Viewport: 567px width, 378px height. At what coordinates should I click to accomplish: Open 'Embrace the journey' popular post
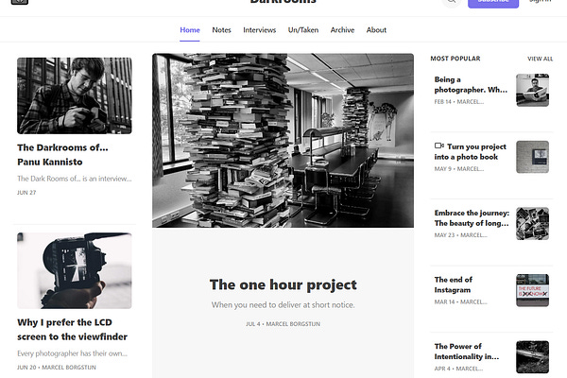[x=472, y=218]
